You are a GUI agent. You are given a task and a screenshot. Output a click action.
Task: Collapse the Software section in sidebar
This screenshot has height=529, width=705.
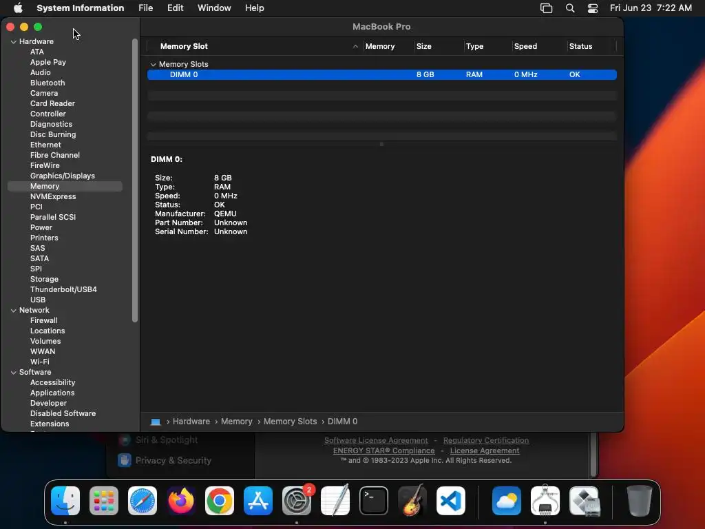(x=14, y=373)
